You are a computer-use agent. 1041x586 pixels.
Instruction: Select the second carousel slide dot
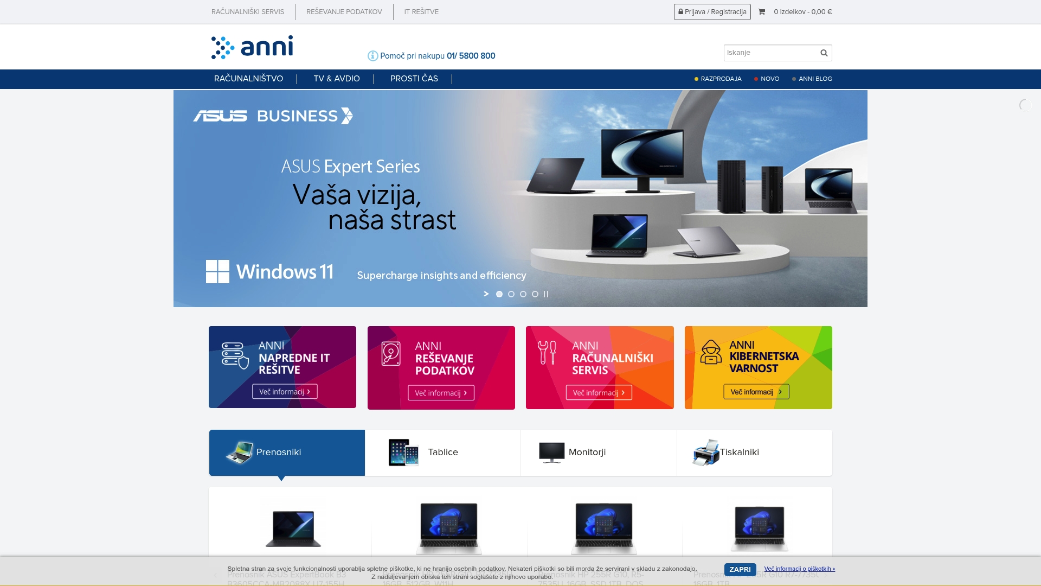click(x=511, y=294)
